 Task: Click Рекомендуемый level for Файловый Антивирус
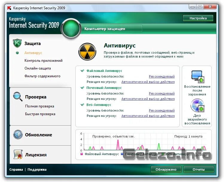click(162, 77)
